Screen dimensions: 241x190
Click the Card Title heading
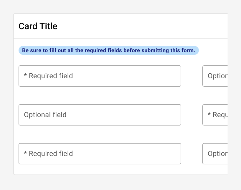point(38,26)
